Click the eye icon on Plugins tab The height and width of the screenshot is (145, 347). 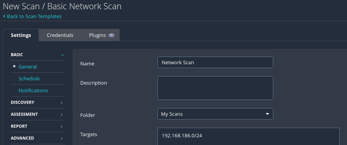pyautogui.click(x=111, y=35)
